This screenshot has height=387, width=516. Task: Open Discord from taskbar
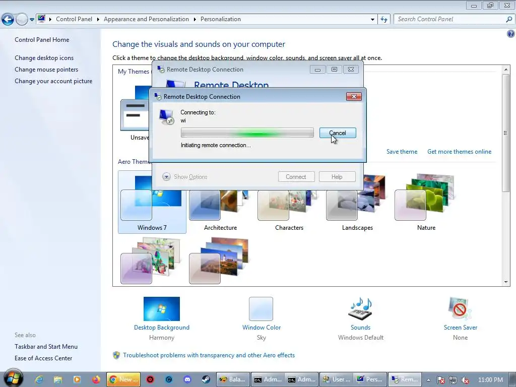coord(187,379)
